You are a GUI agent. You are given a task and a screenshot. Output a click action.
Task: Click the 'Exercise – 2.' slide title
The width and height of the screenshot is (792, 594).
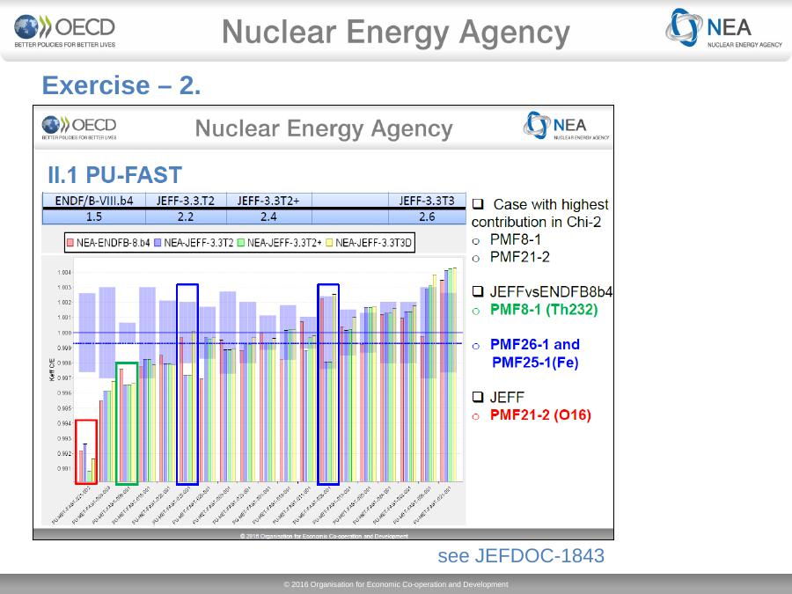[x=121, y=86]
